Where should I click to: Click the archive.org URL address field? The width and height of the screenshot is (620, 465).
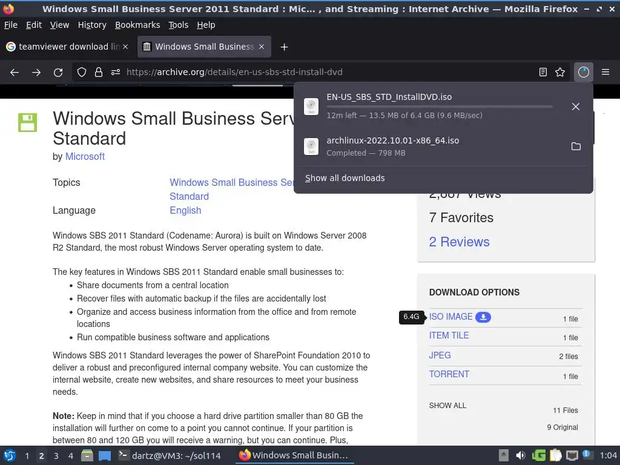click(x=234, y=72)
